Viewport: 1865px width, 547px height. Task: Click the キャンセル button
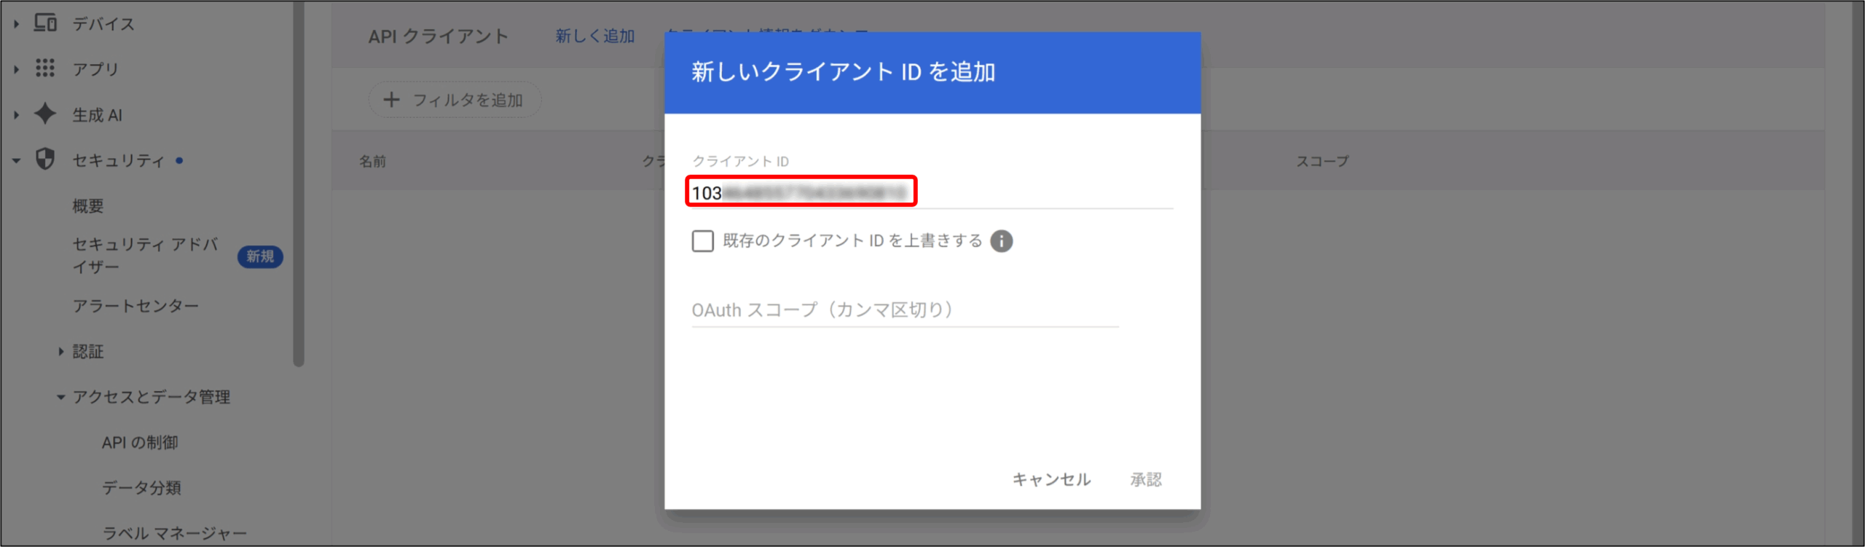pos(1051,479)
